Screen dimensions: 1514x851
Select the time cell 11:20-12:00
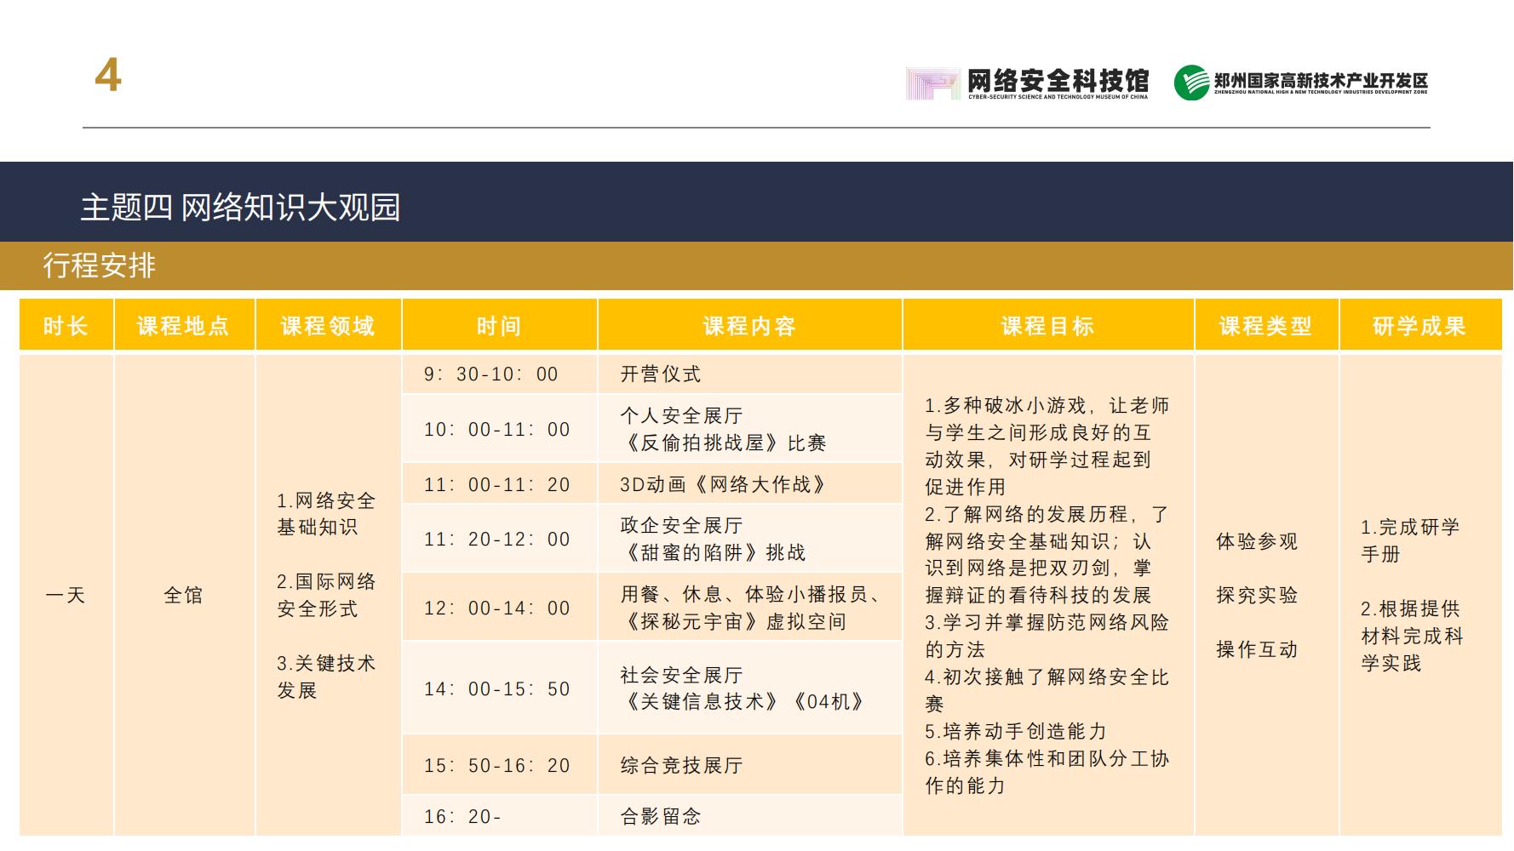[x=499, y=539]
